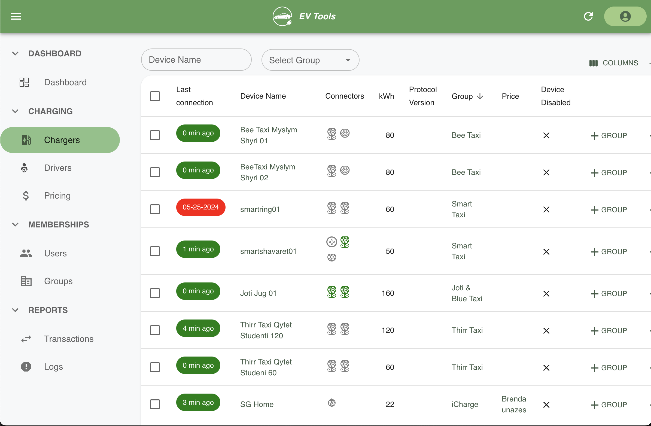
Task: Open Groups via its building icon
Action: 25,281
